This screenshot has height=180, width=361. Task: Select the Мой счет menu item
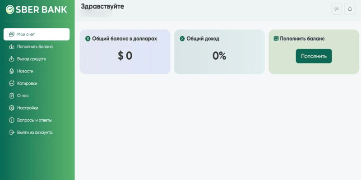(x=37, y=35)
